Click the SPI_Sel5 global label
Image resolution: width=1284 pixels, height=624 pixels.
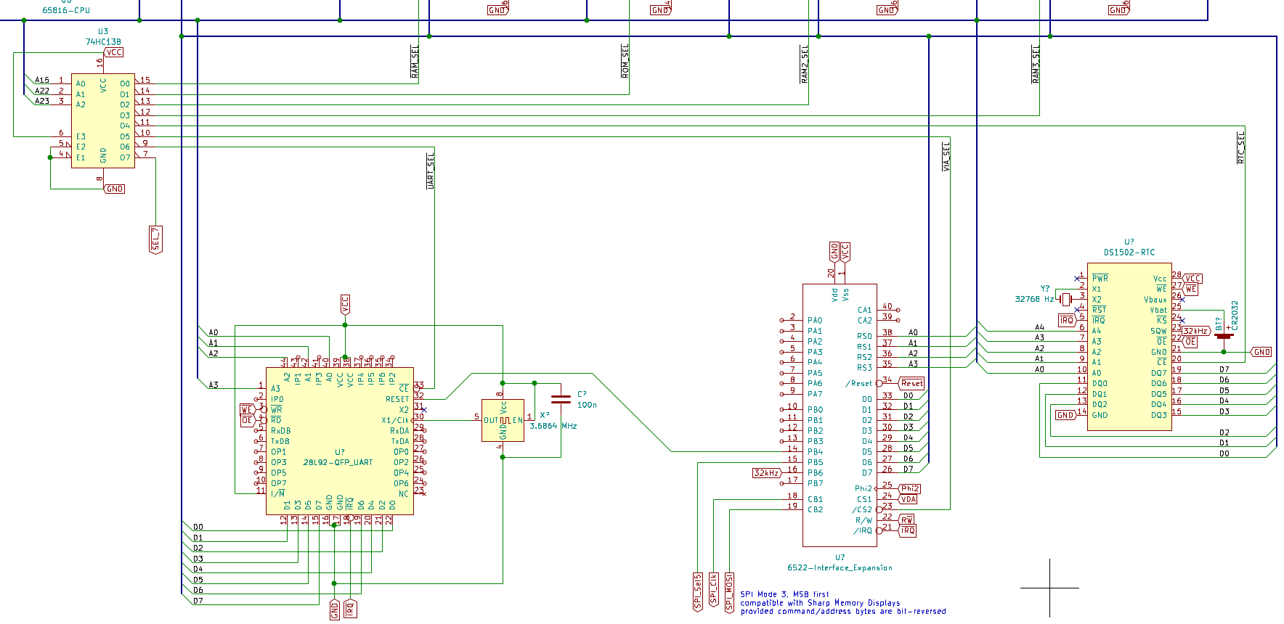[x=697, y=591]
